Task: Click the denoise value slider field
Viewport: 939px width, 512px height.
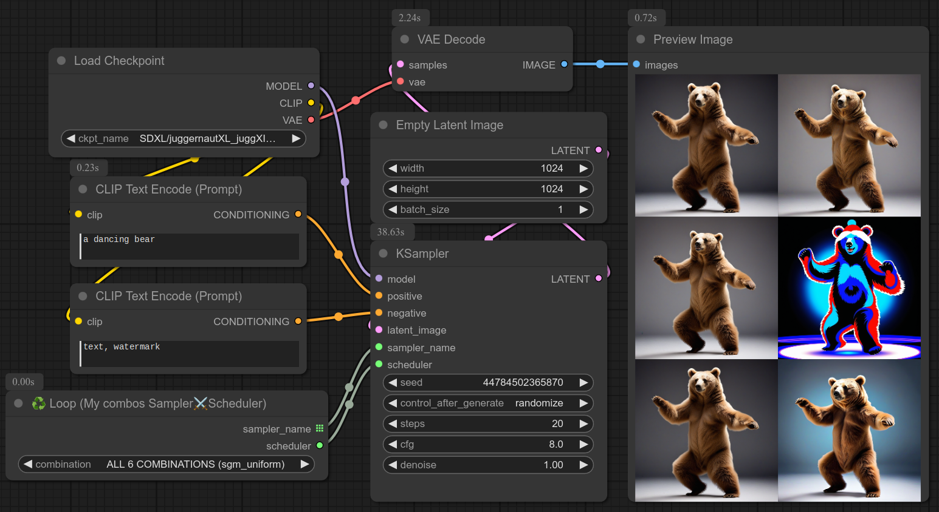Action: pyautogui.click(x=487, y=465)
